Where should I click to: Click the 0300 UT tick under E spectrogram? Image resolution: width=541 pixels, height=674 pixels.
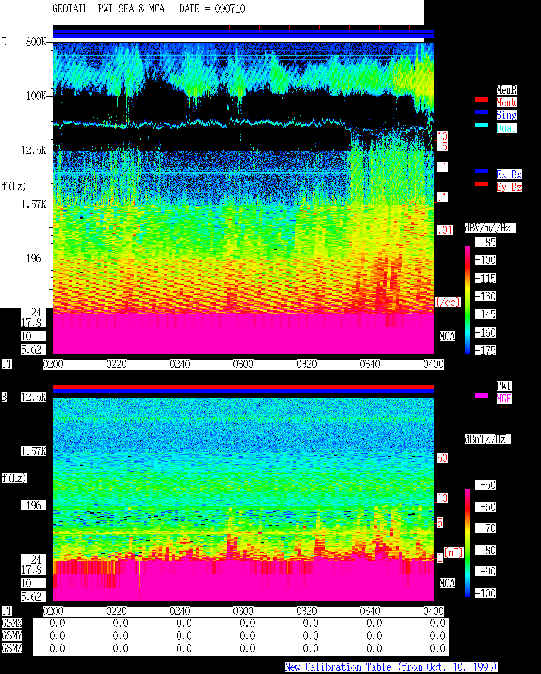coord(243,364)
